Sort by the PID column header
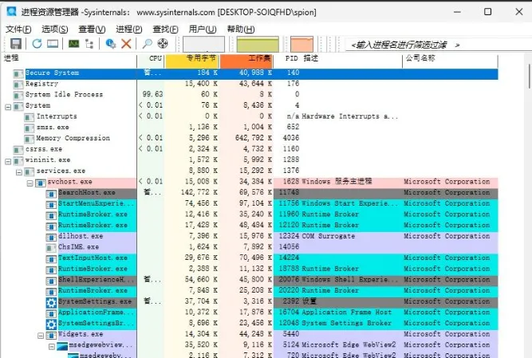This screenshot has width=532, height=358. click(x=287, y=60)
